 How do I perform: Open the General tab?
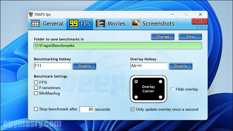47,24
